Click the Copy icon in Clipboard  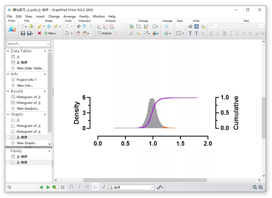(x=85, y=26)
